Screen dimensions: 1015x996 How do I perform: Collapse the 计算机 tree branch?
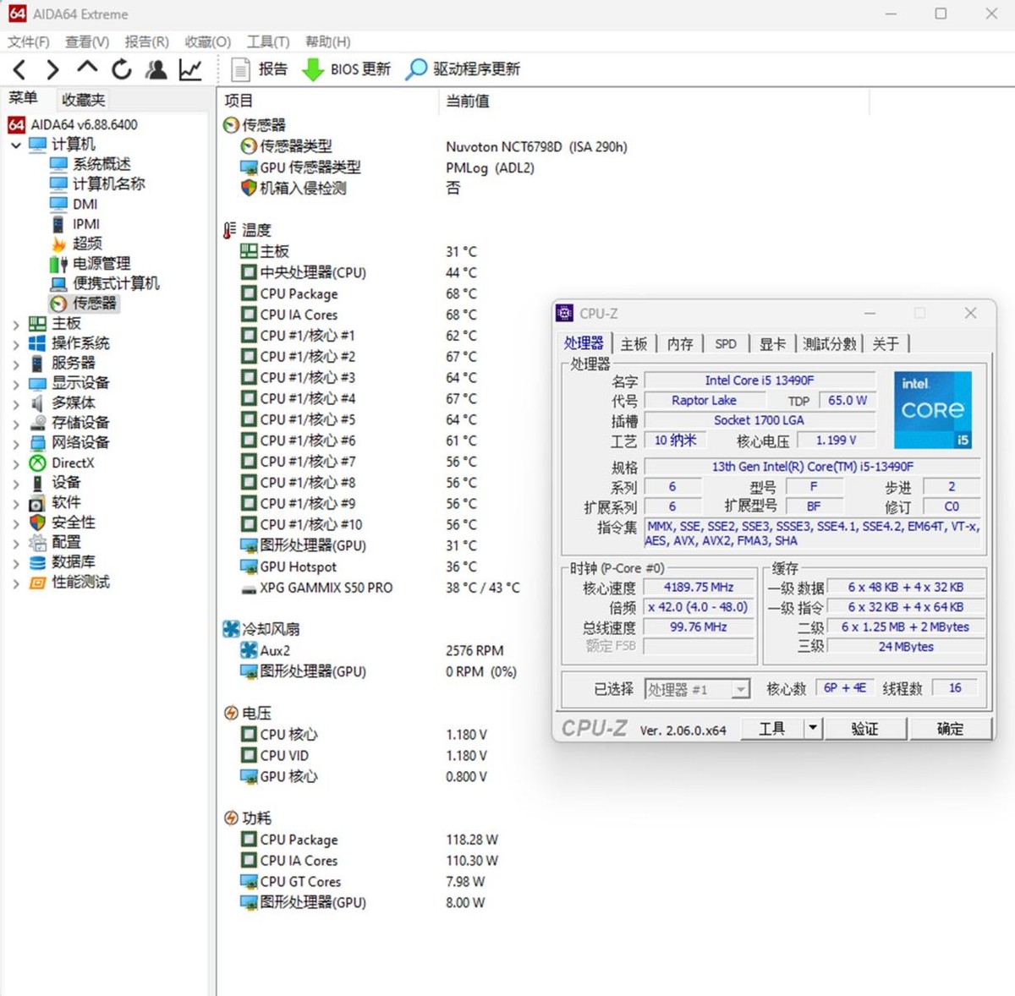point(15,144)
